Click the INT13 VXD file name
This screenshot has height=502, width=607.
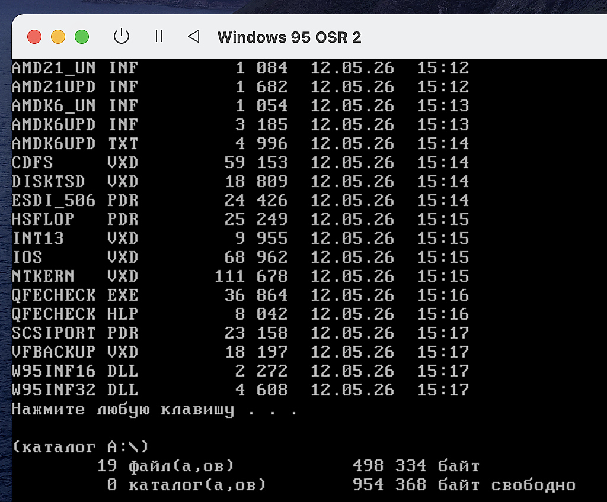(x=75, y=238)
